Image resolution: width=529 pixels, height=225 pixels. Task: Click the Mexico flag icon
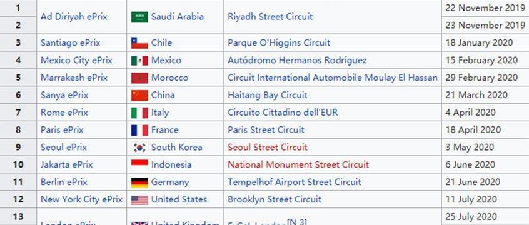pyautogui.click(x=139, y=61)
